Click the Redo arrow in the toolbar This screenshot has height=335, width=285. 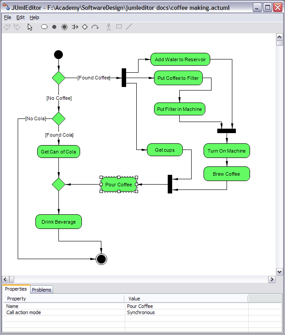(17, 27)
